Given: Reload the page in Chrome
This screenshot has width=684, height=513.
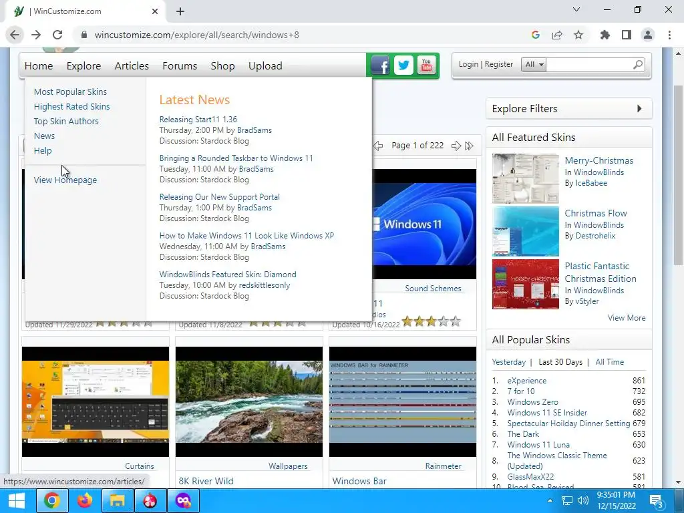Looking at the screenshot, I should point(57,35).
